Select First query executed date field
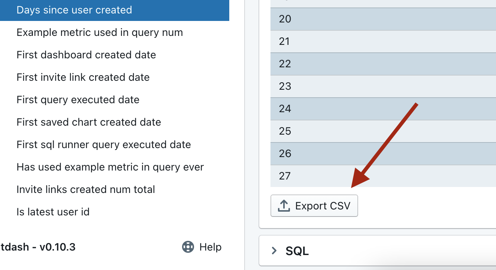Image resolution: width=496 pixels, height=270 pixels. (78, 100)
